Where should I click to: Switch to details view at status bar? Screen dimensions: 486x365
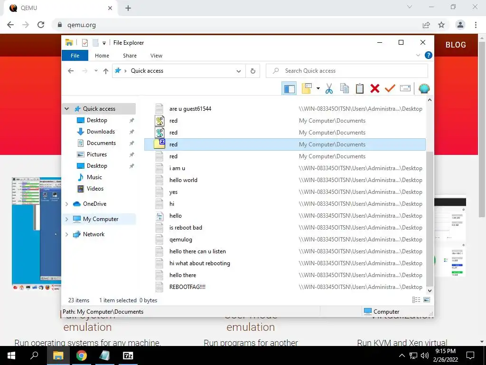416,300
